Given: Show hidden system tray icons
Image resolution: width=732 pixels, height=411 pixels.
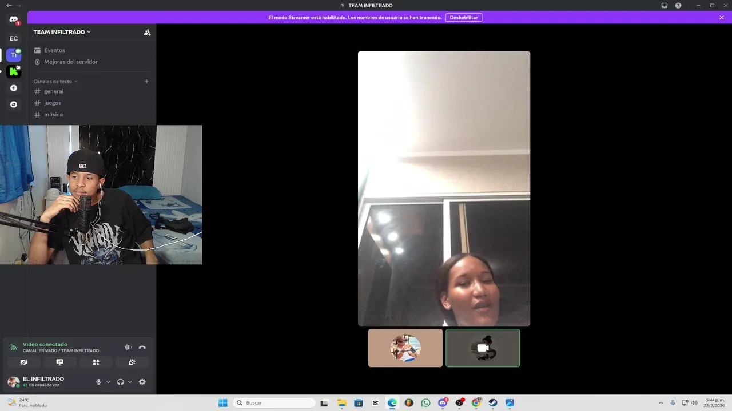Looking at the screenshot, I should tap(661, 403).
